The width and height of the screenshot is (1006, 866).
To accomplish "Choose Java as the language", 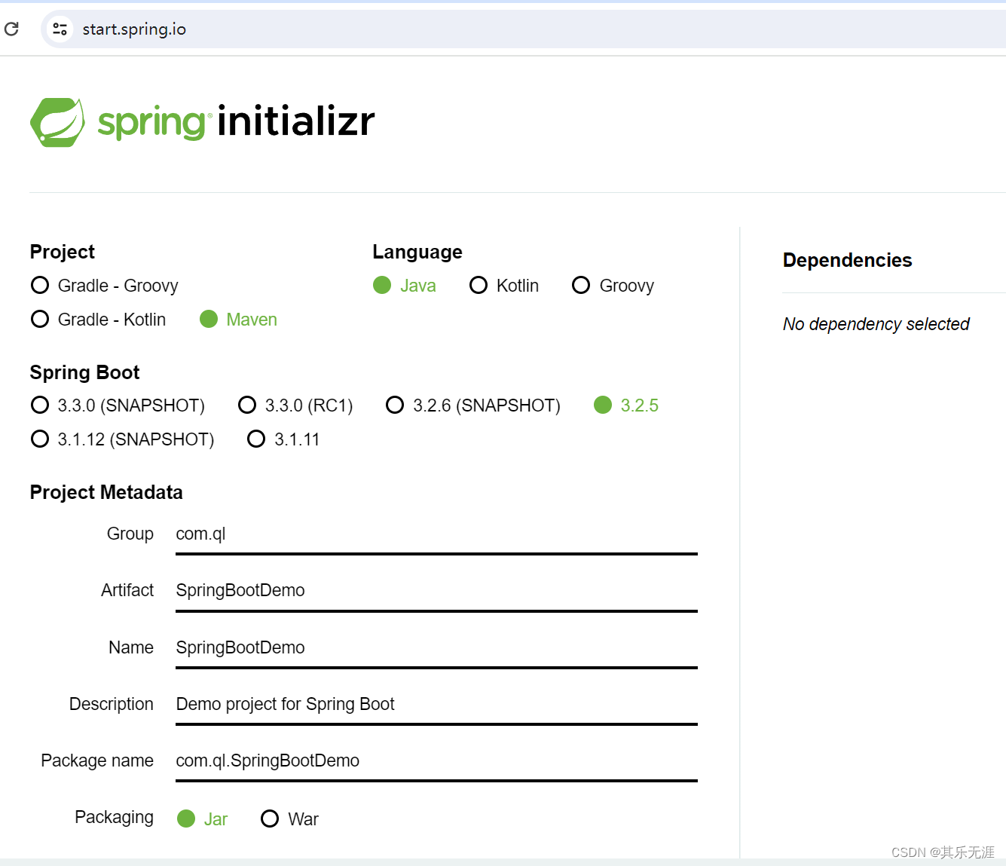I will pyautogui.click(x=405, y=286).
